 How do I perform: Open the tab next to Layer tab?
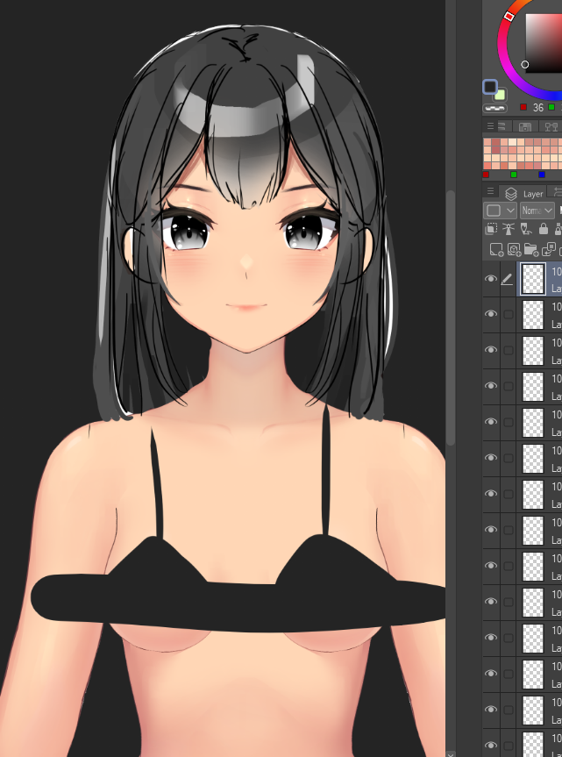(x=555, y=193)
